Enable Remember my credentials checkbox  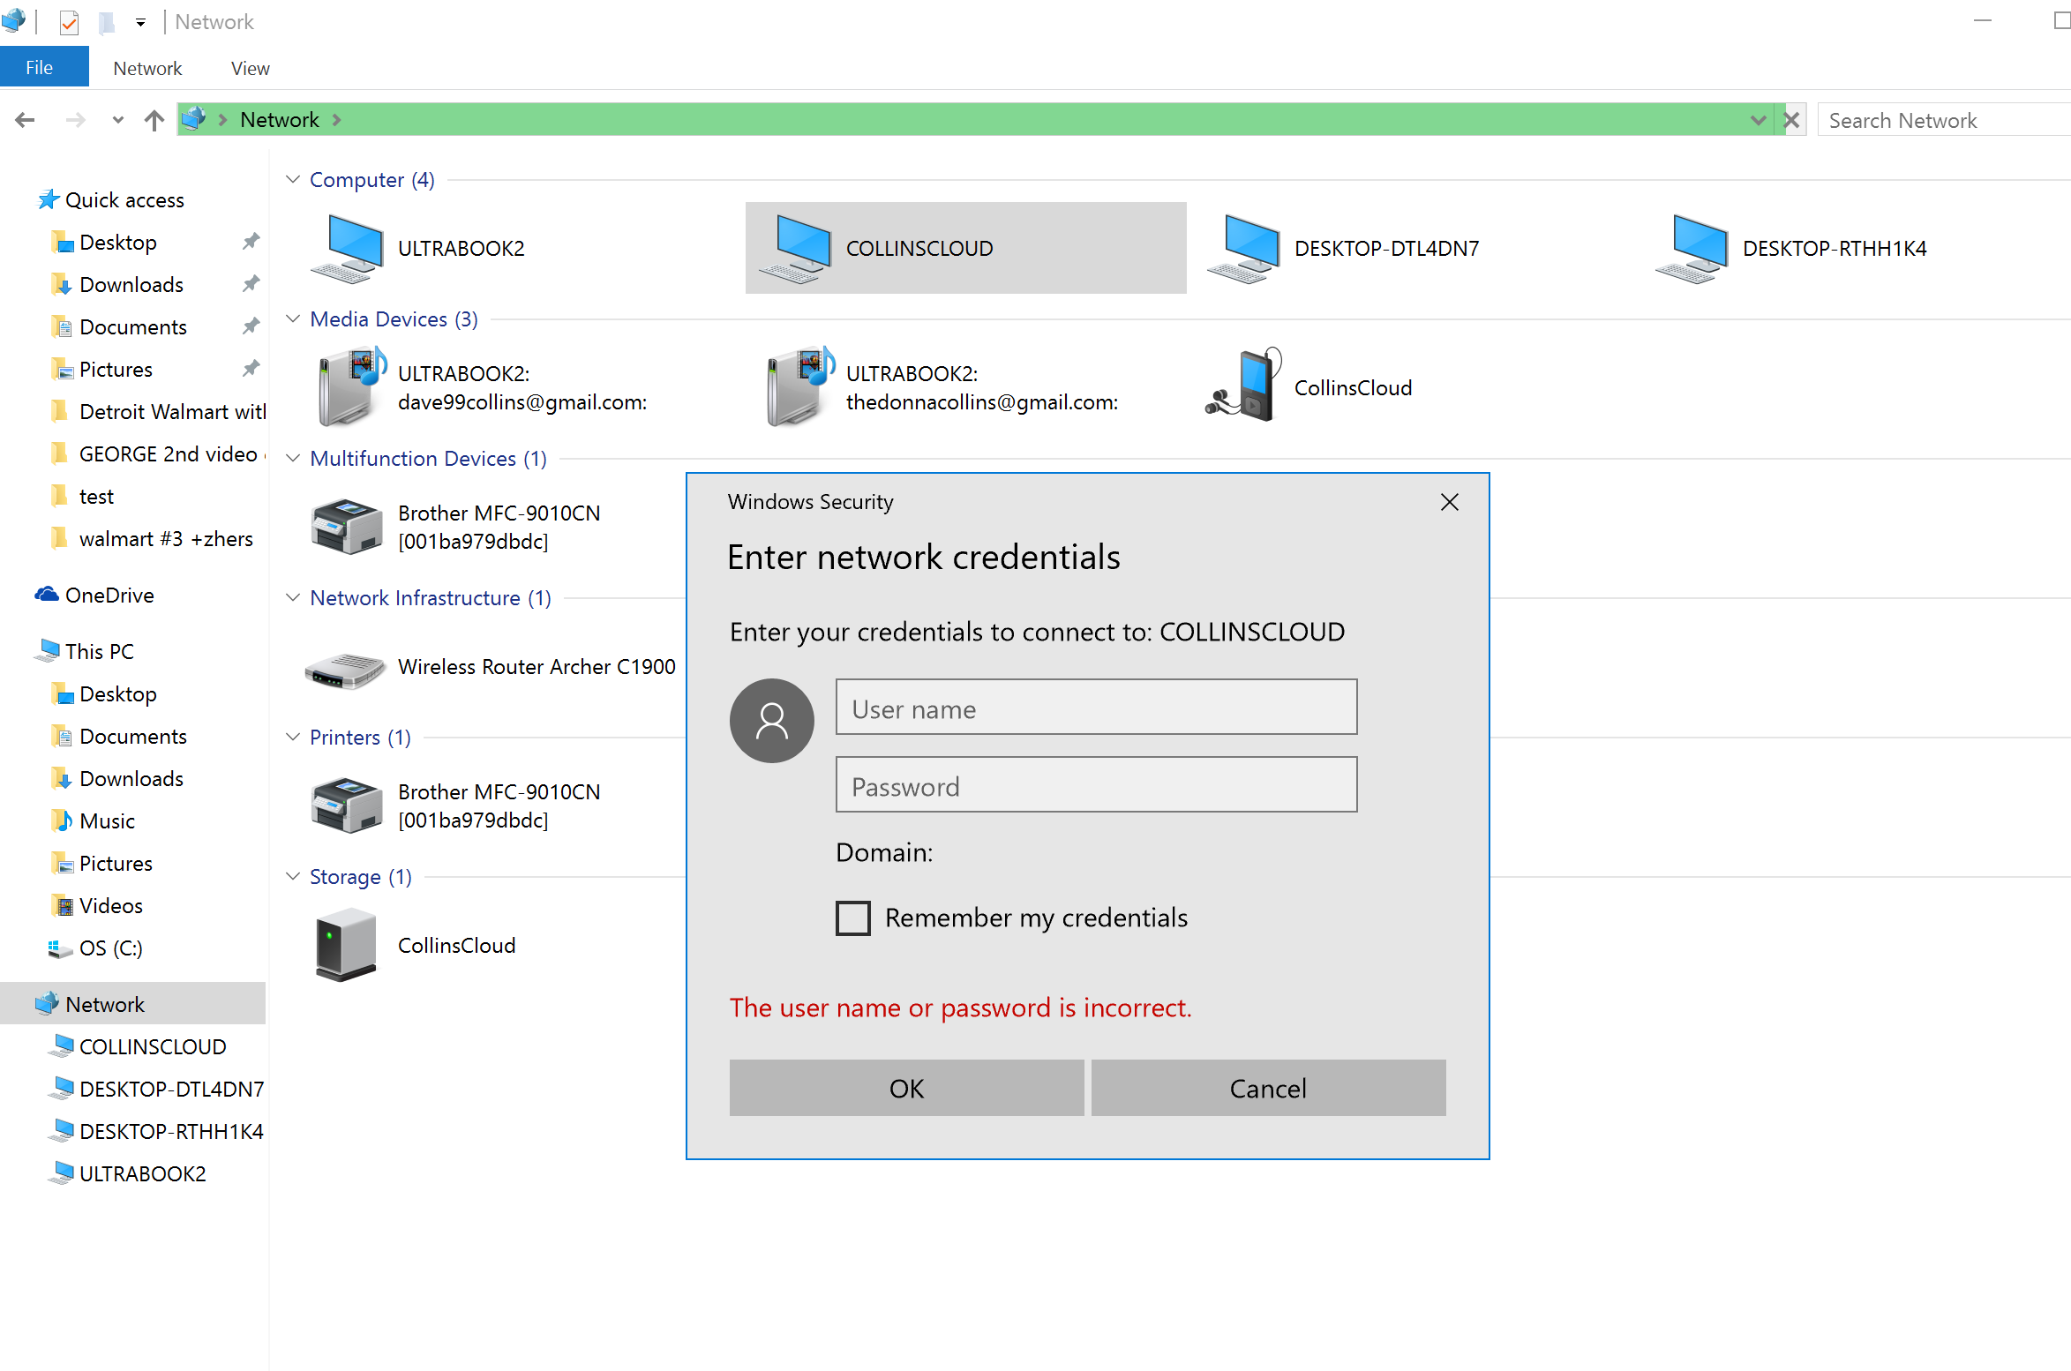click(x=852, y=918)
